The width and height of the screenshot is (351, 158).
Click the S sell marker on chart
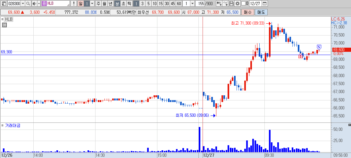pos(319,47)
